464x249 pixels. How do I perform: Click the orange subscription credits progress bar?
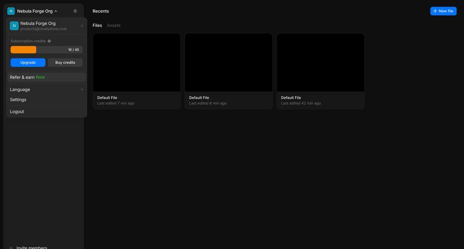tap(23, 49)
